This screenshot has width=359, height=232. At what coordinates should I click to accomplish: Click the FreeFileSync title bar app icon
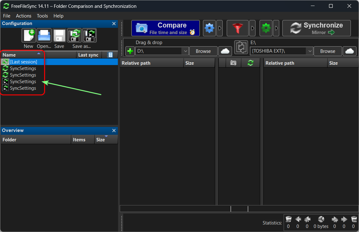[6, 6]
